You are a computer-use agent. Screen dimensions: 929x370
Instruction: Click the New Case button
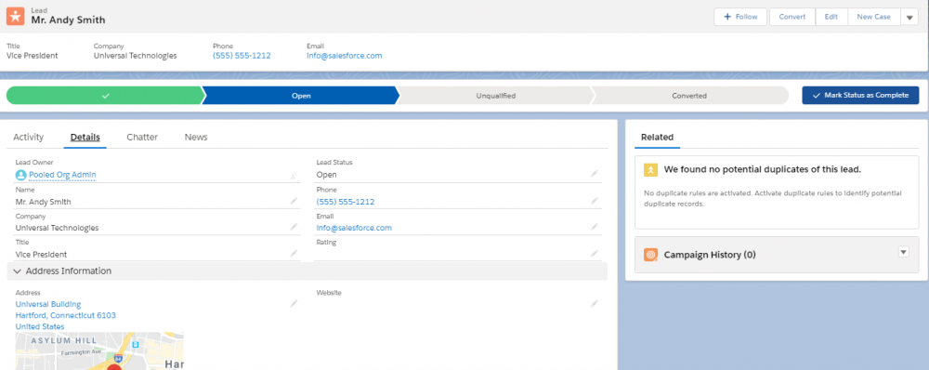tap(873, 17)
